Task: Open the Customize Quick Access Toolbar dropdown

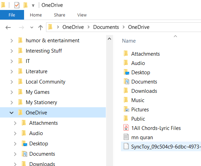Action: point(33,5)
